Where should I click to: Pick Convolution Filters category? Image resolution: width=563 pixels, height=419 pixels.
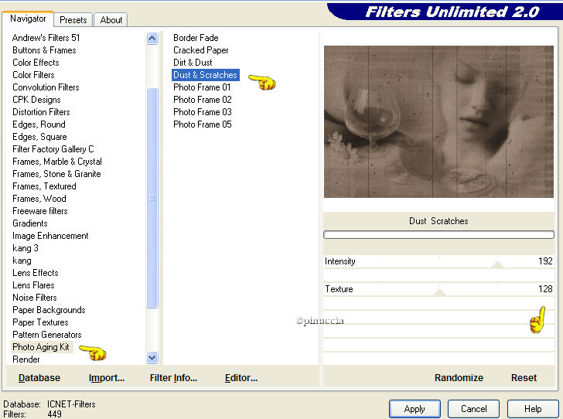tap(46, 87)
